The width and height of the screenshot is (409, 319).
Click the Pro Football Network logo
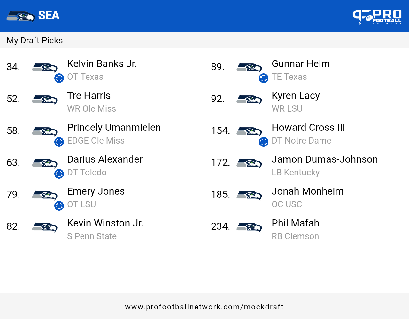click(x=377, y=16)
